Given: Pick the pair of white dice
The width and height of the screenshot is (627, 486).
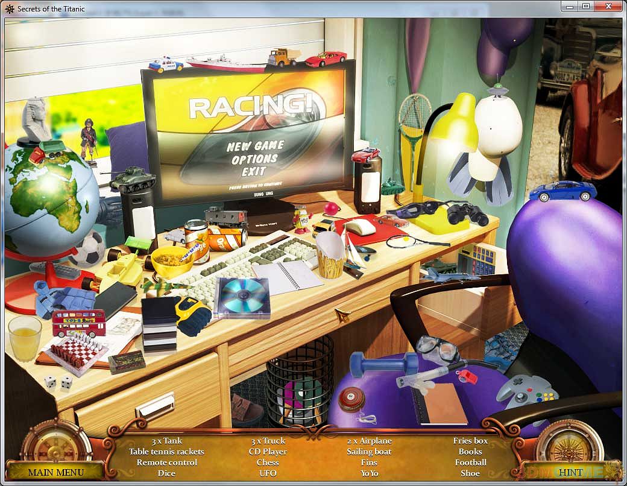Looking at the screenshot, I should coord(58,382).
